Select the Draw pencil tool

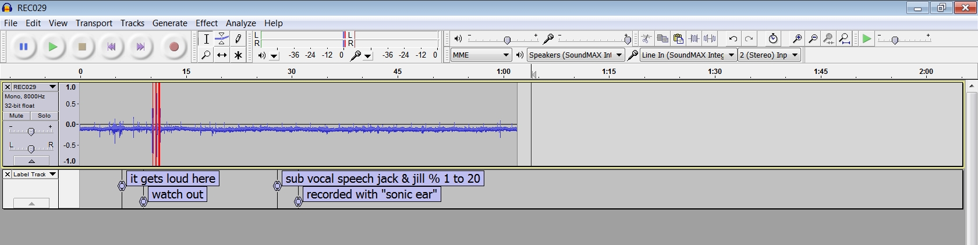[238, 39]
